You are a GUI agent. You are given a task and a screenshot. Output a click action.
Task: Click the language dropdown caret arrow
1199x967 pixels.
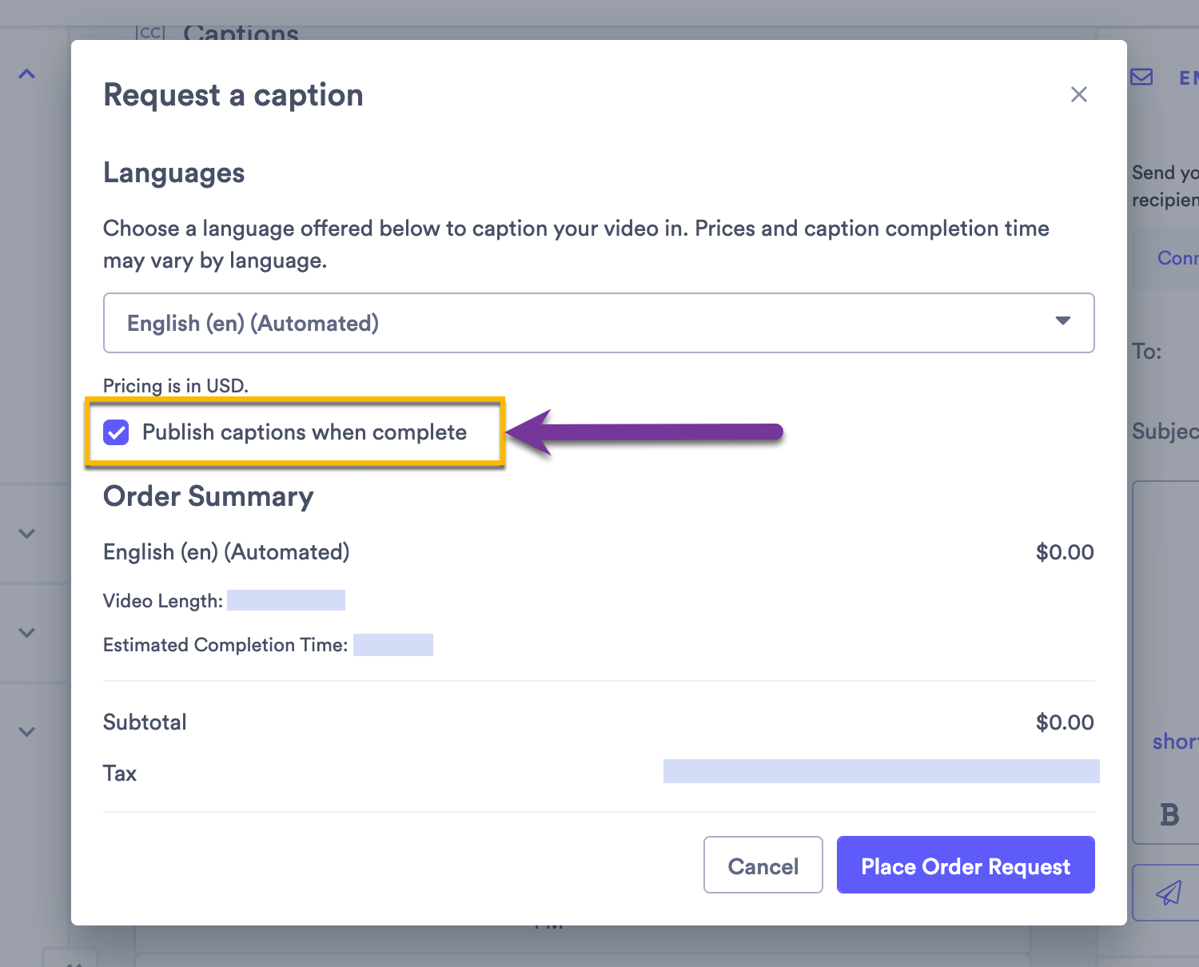pyautogui.click(x=1062, y=321)
